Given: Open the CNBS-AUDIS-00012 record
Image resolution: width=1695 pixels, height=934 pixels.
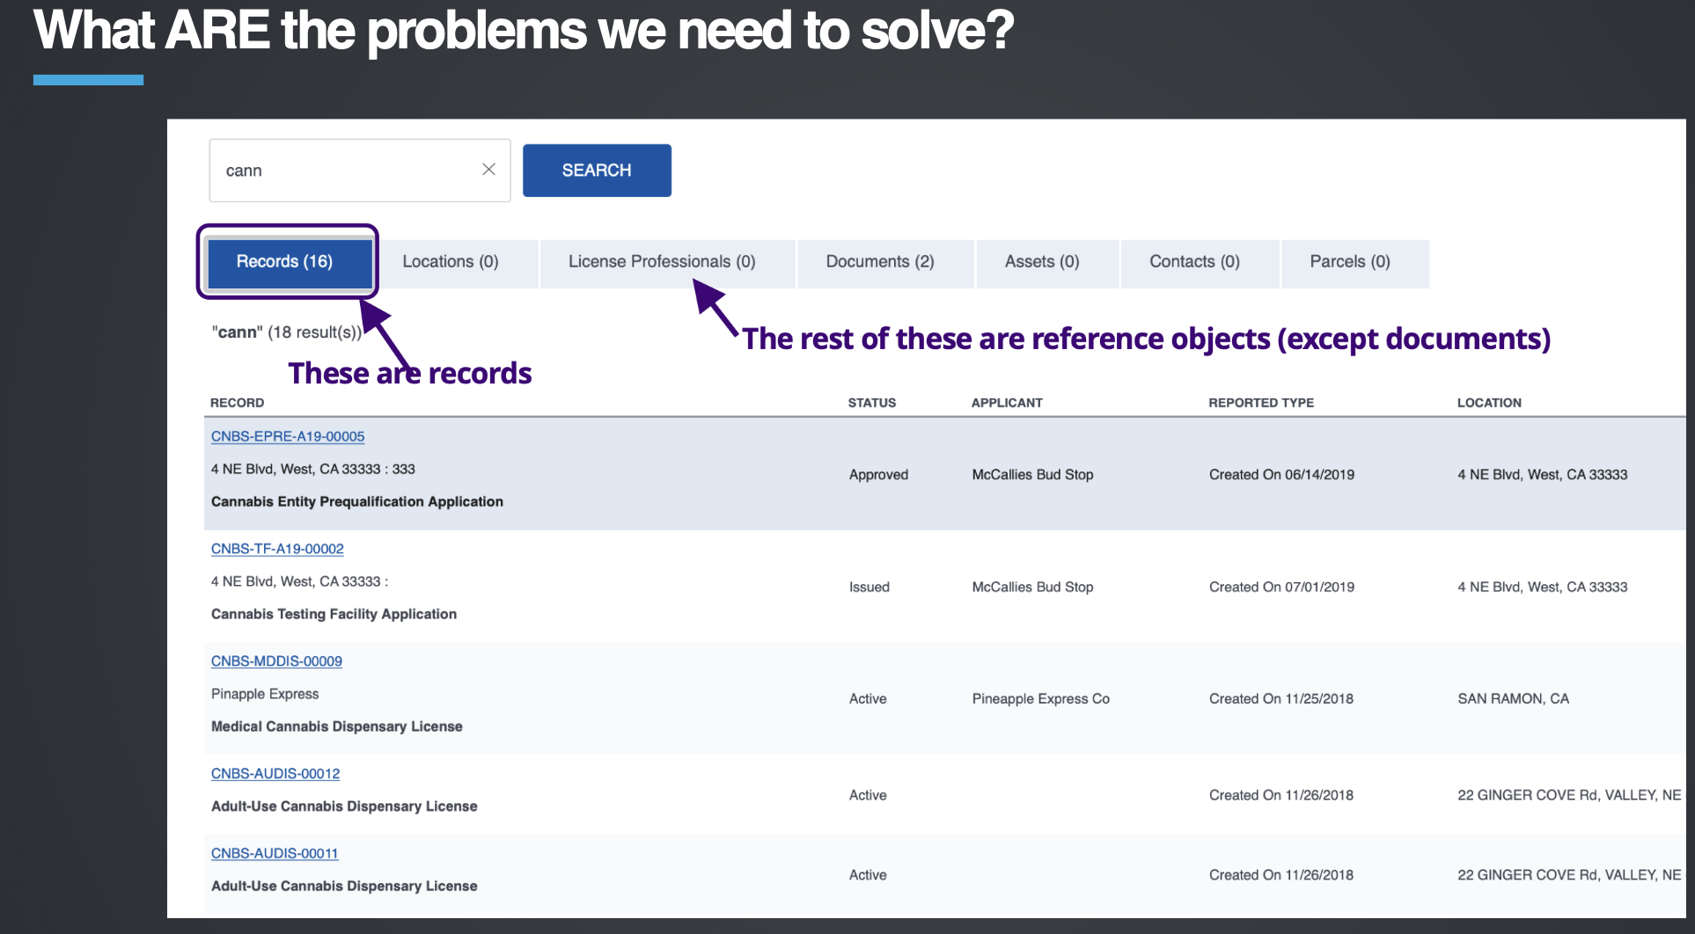Looking at the screenshot, I should tap(275, 774).
